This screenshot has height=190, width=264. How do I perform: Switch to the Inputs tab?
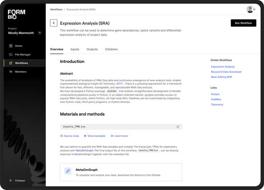click(x=75, y=49)
